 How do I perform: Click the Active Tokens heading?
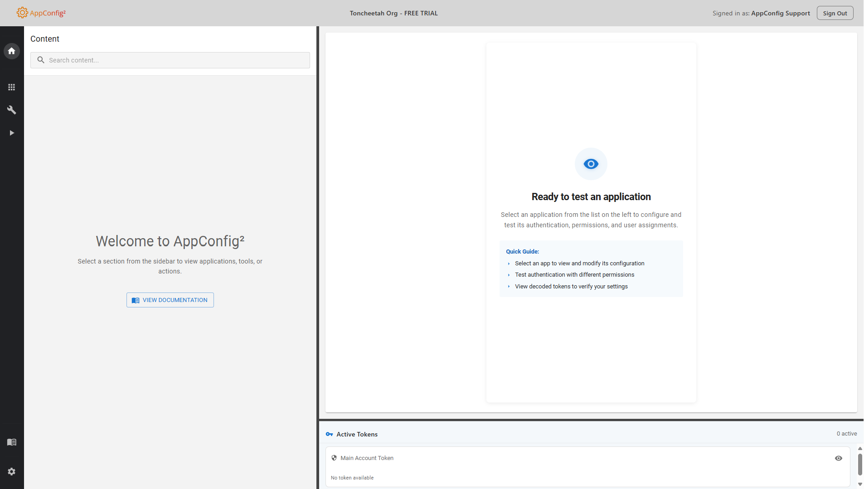357,434
